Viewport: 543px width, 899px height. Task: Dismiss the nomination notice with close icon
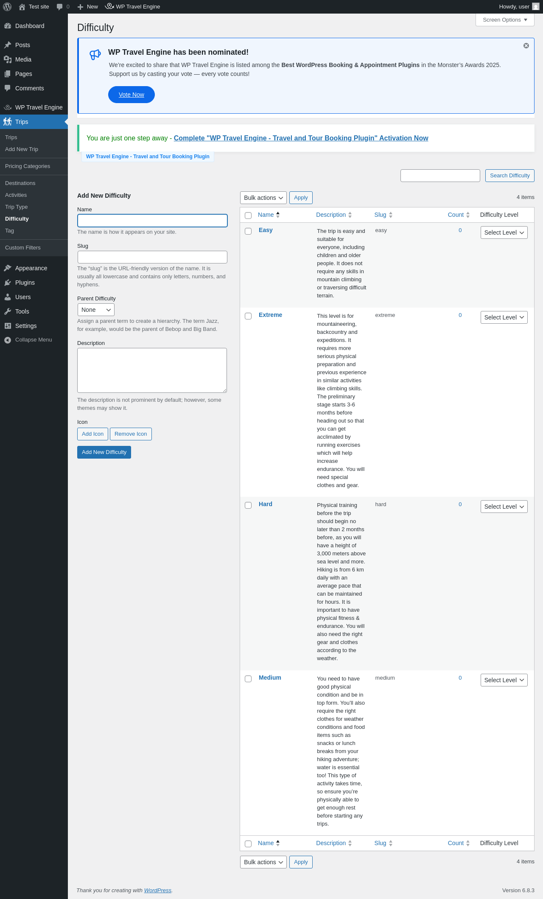click(x=526, y=46)
